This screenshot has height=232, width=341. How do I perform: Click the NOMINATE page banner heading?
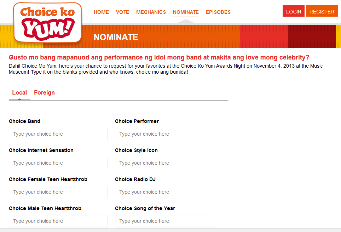(x=116, y=37)
